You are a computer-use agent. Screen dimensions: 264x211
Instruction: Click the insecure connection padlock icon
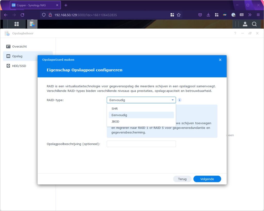click(50, 15)
